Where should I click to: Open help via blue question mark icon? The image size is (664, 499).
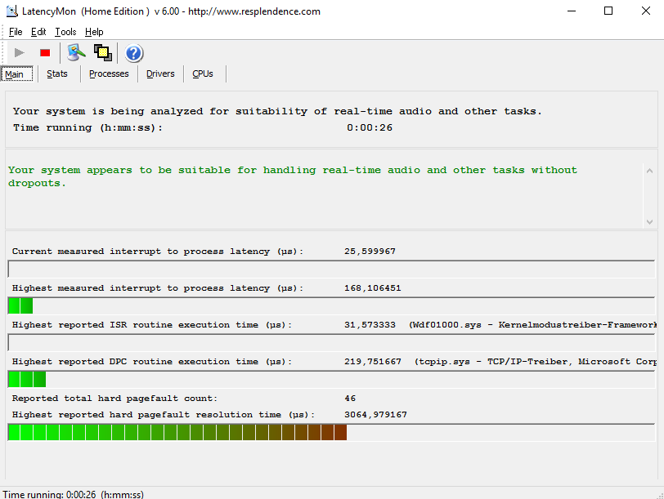(x=134, y=53)
